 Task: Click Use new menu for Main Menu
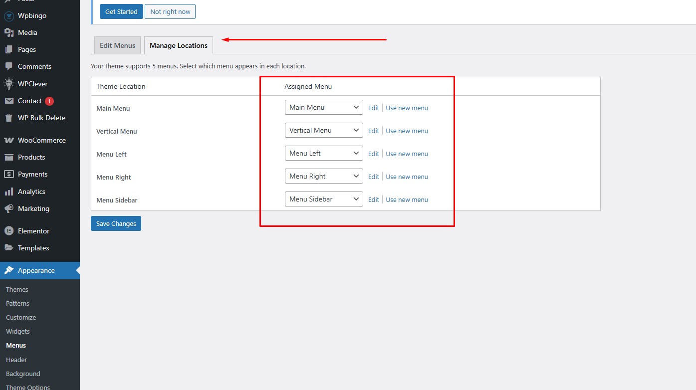point(407,108)
